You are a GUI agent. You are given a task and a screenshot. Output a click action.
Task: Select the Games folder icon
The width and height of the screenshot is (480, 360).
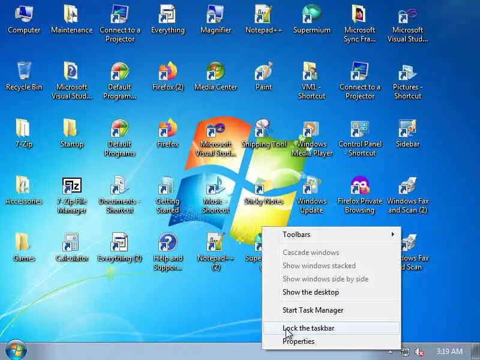point(24,247)
